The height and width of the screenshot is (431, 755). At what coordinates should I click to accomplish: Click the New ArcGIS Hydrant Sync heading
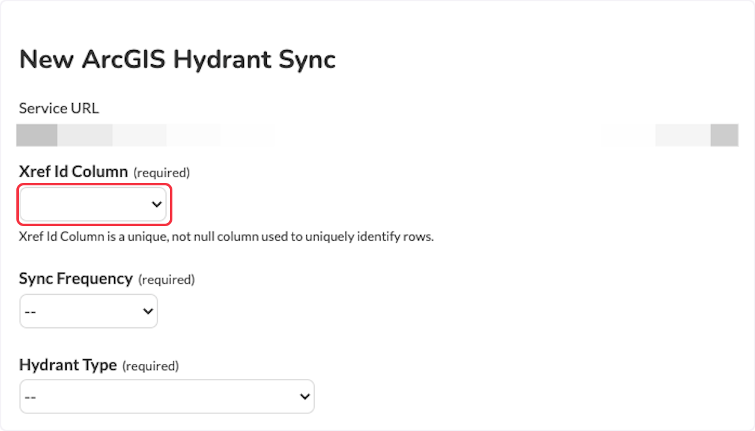pos(177,60)
